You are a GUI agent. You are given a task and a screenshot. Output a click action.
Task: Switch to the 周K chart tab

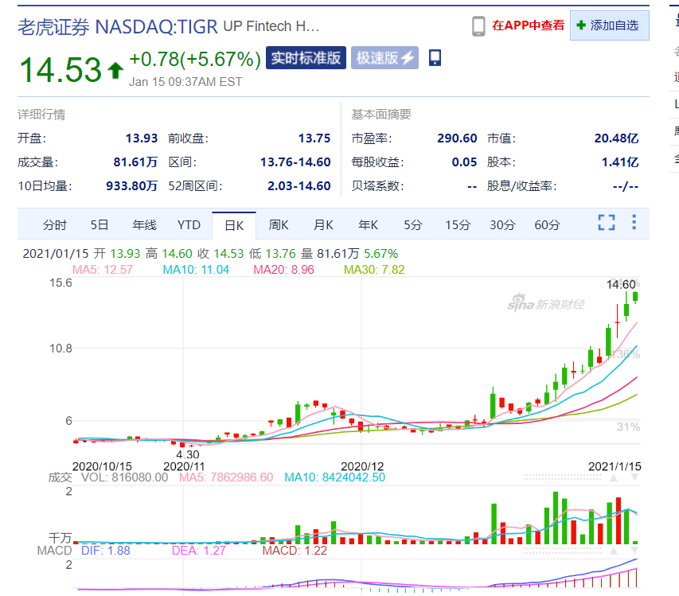[x=279, y=225]
